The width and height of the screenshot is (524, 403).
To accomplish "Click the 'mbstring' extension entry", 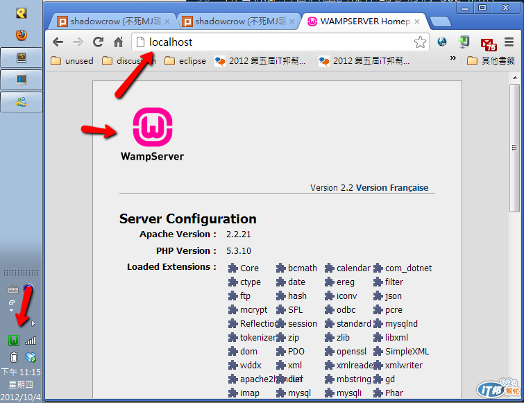I will (348, 379).
